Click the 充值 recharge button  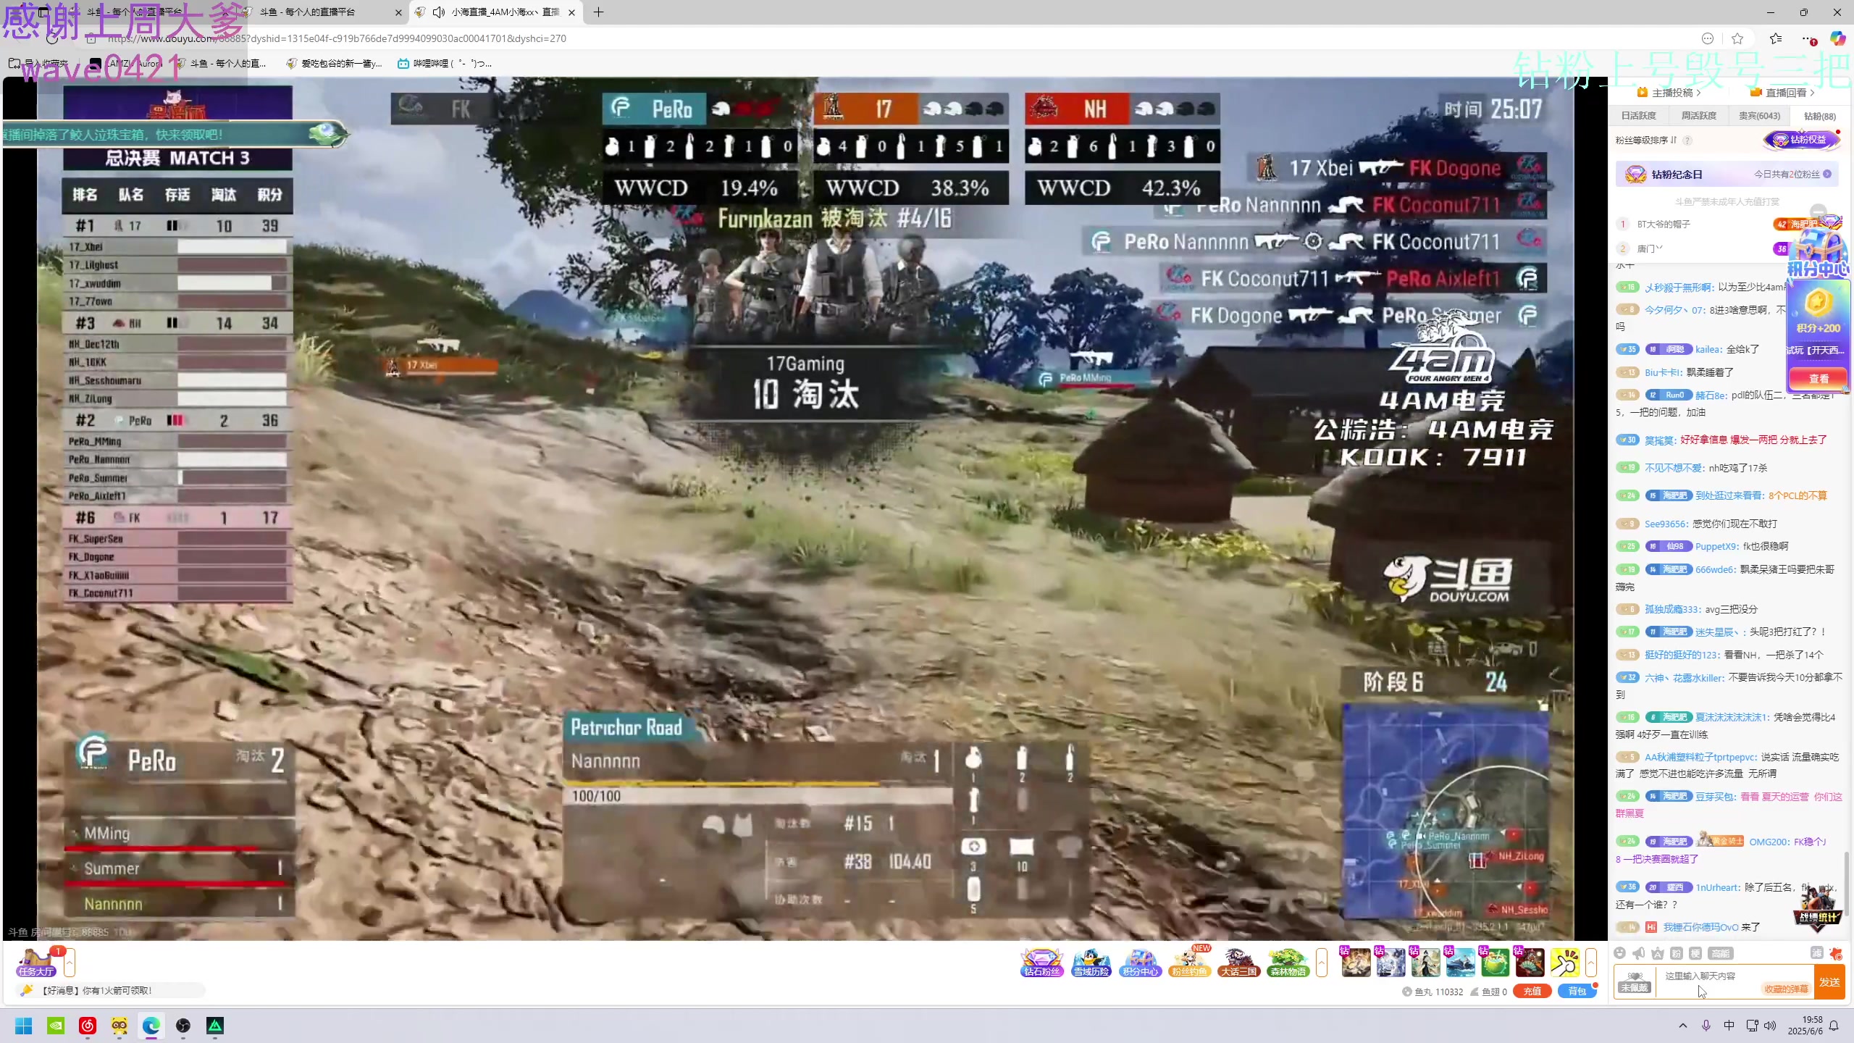coord(1532,992)
